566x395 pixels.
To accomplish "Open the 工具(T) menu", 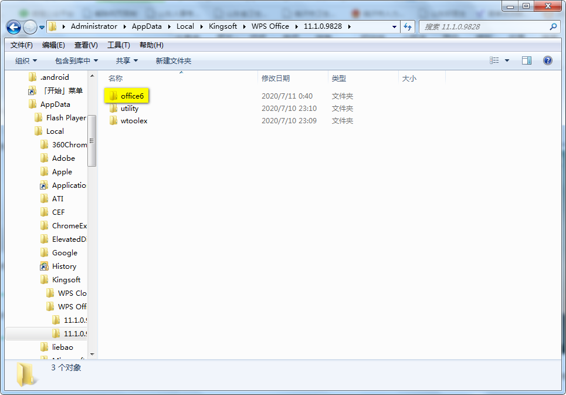I will point(118,45).
